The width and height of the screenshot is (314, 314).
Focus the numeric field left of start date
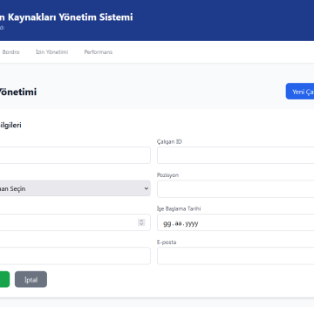tap(75, 222)
